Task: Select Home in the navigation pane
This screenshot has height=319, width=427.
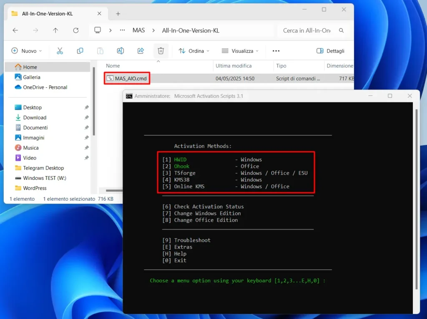Action: click(48, 67)
